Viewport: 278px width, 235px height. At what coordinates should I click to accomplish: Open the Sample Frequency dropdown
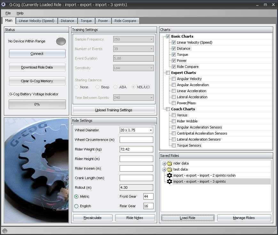(151, 39)
